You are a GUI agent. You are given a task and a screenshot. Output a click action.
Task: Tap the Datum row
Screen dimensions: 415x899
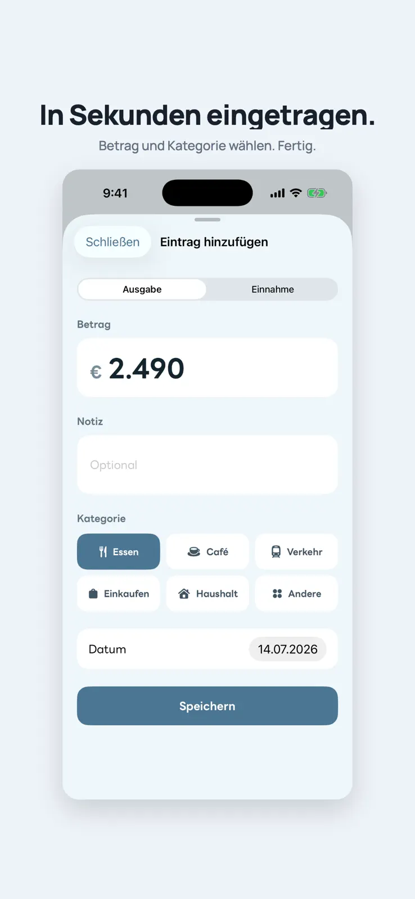[207, 649]
